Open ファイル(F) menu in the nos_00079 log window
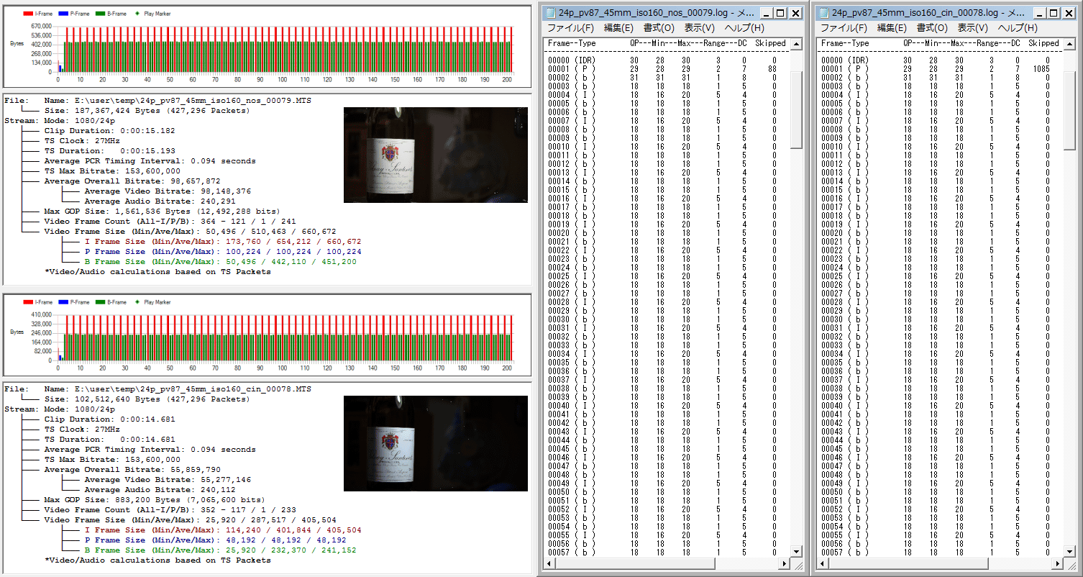Viewport: 1083px width, 577px height. [x=570, y=28]
